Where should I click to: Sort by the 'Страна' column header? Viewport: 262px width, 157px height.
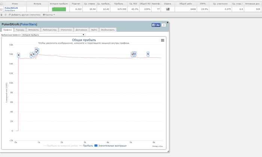pyautogui.click(x=168, y=4)
